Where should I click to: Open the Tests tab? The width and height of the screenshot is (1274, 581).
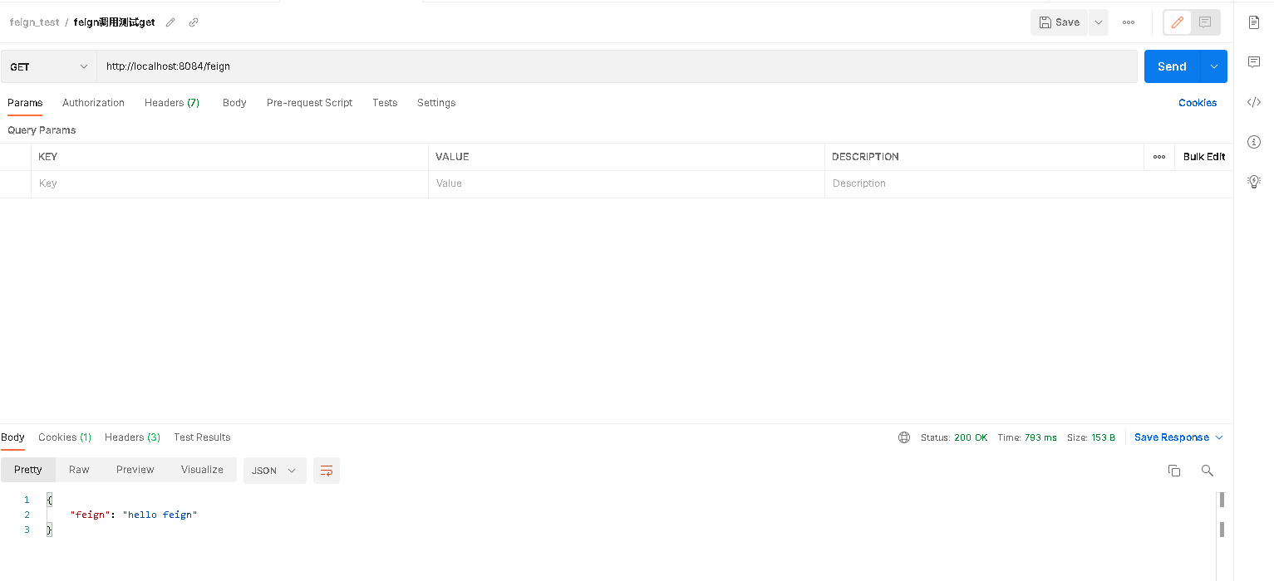tap(385, 102)
